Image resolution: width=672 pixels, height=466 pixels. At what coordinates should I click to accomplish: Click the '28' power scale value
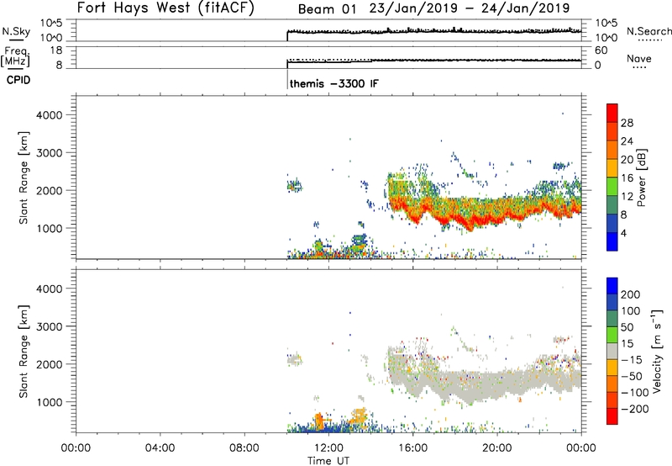(627, 123)
